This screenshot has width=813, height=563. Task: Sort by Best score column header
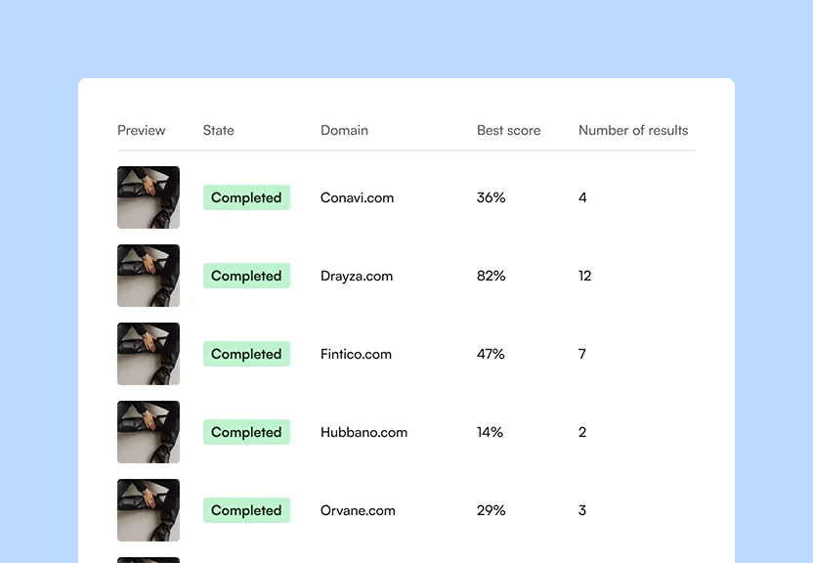[509, 130]
